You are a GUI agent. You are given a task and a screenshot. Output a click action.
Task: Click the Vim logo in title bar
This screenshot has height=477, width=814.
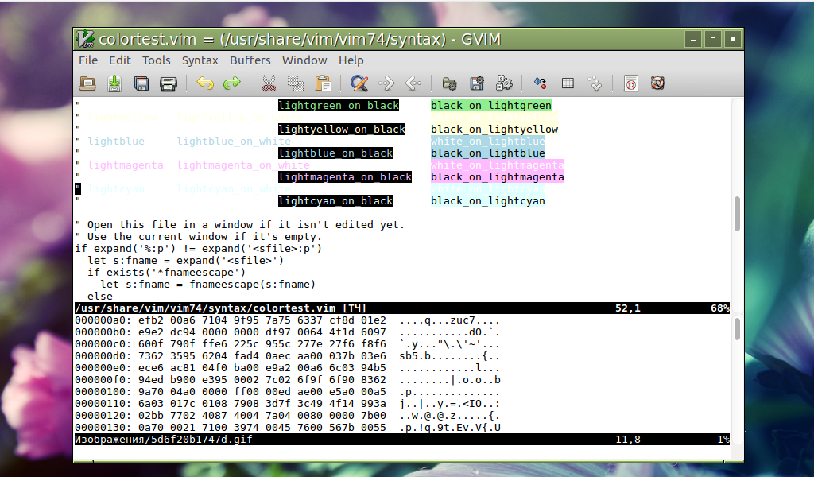85,39
